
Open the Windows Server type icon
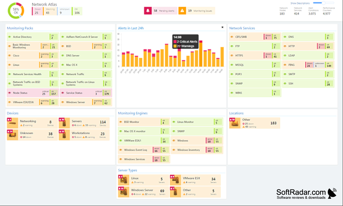(124, 192)
